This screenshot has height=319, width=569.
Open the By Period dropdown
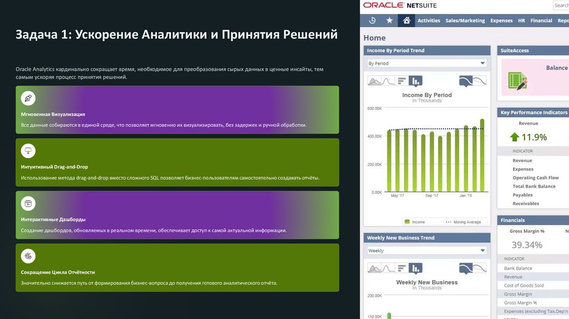pos(427,63)
